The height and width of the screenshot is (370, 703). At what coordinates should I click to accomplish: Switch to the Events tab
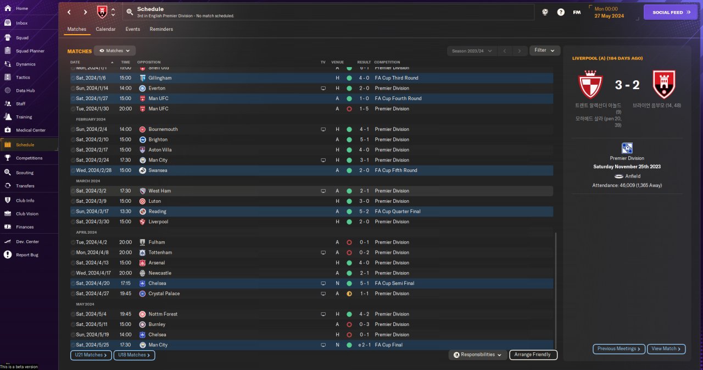pyautogui.click(x=132, y=29)
